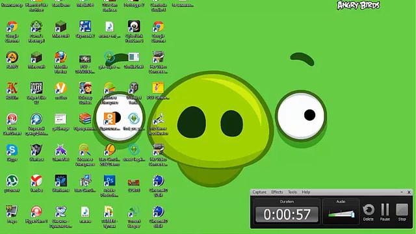Open the Yandex browser shortcut
This screenshot has width=416, height=234.
36,181
